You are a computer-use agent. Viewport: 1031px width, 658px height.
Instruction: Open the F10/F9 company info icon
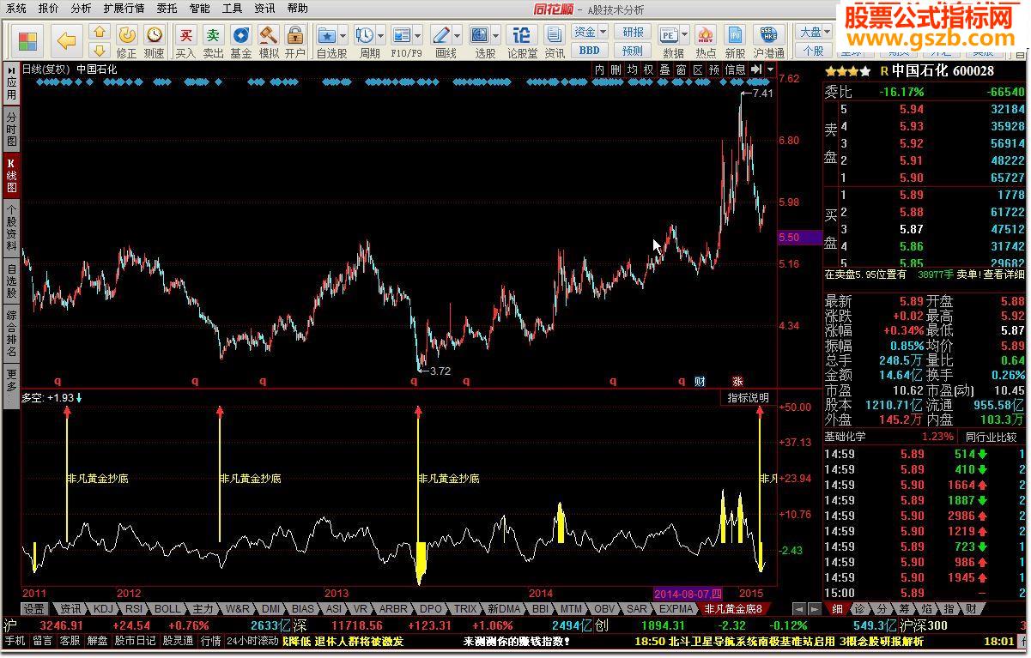[x=402, y=35]
